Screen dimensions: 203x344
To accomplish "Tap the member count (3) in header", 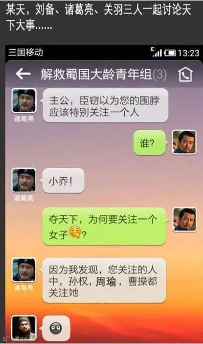I will [x=159, y=74].
